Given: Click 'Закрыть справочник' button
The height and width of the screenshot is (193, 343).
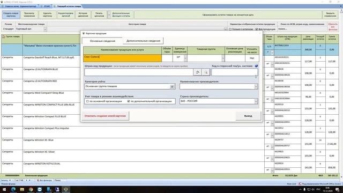Looking at the screenshot, I should tap(330, 14).
